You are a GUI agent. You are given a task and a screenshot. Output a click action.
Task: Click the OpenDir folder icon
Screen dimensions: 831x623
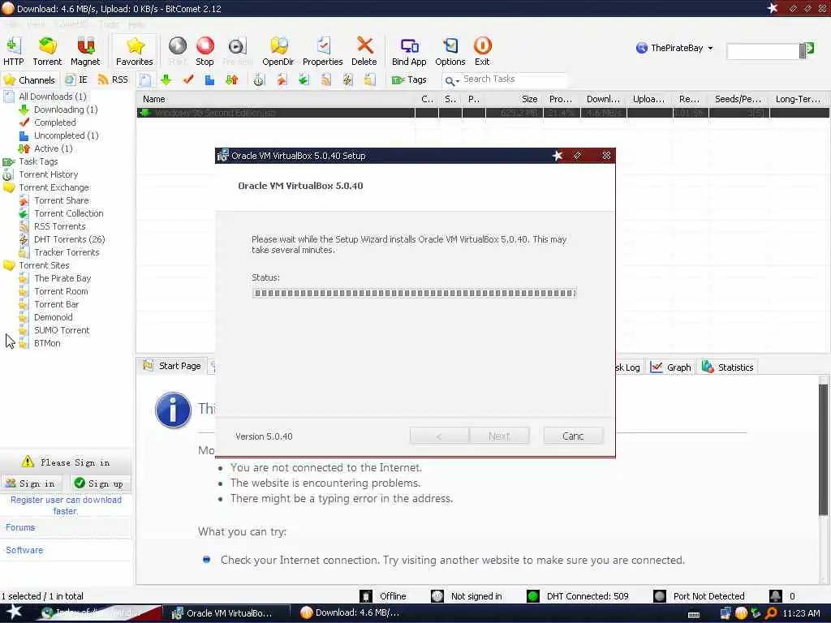click(278, 51)
